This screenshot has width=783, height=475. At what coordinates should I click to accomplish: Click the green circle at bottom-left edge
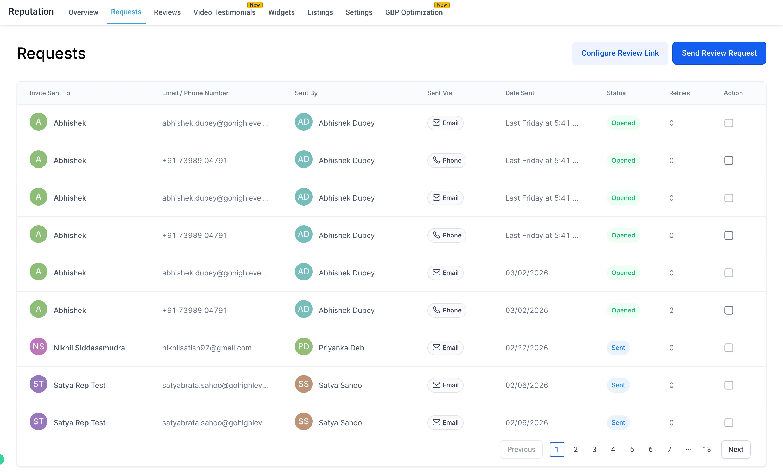click(1, 459)
